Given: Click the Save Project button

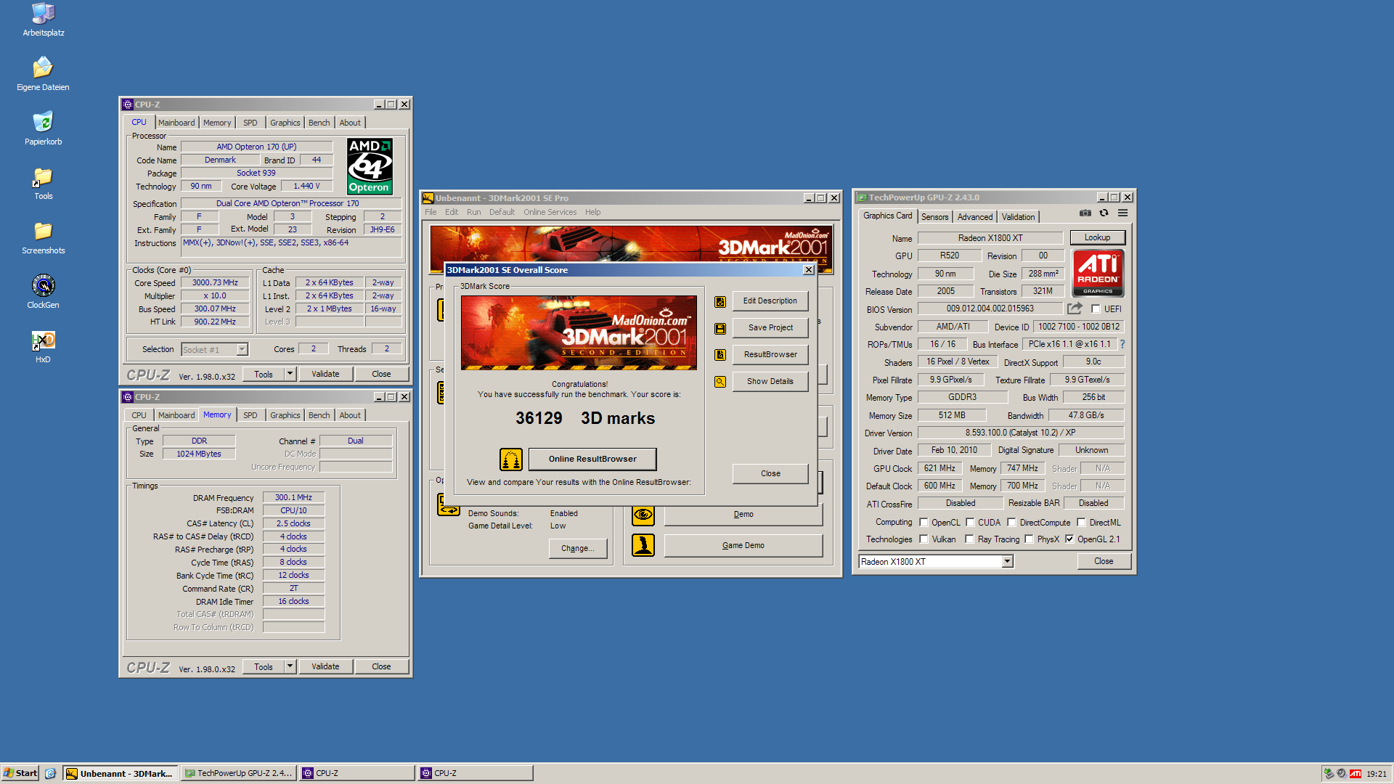Looking at the screenshot, I should click(x=770, y=328).
